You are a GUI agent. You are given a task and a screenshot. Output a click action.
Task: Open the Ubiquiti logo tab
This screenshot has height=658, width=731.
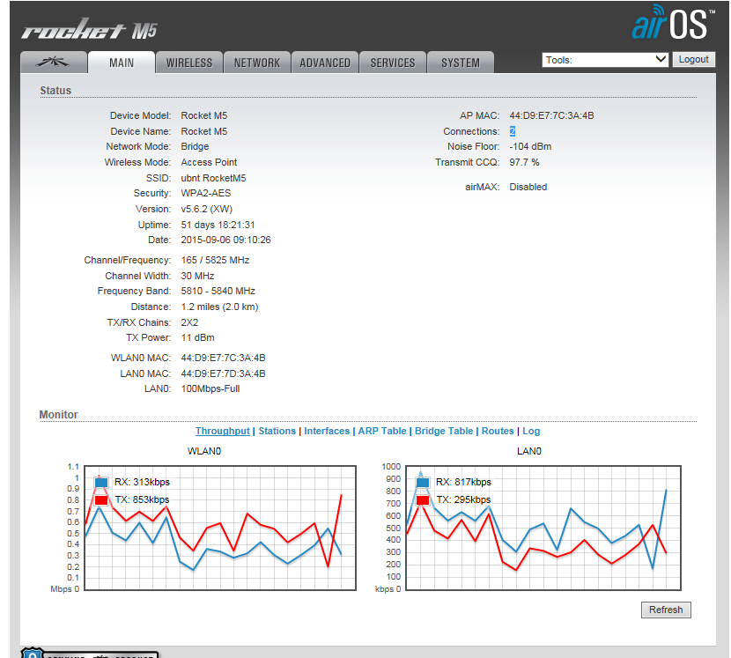[54, 62]
